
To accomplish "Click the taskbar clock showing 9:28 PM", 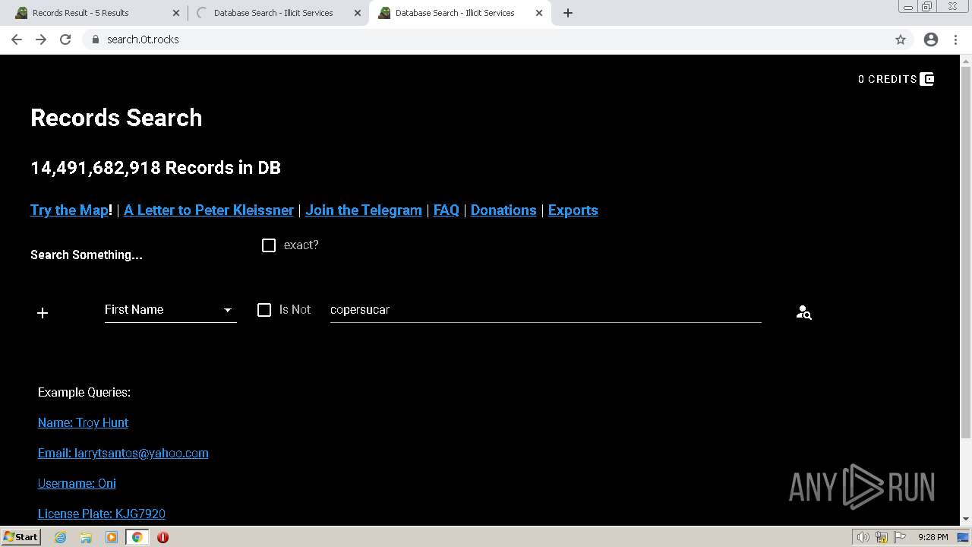I will [933, 537].
